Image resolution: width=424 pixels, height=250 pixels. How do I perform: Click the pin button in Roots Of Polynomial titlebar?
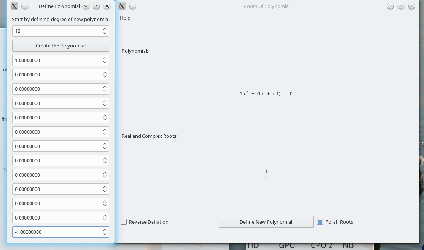point(133,6)
